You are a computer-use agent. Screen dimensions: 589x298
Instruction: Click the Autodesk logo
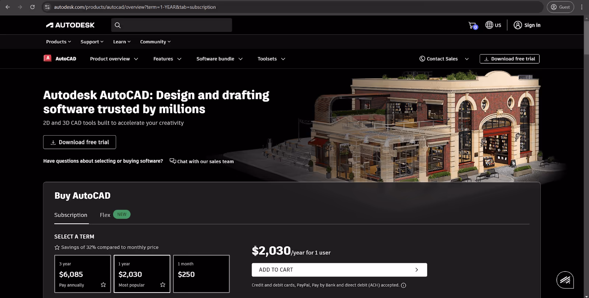pyautogui.click(x=70, y=25)
